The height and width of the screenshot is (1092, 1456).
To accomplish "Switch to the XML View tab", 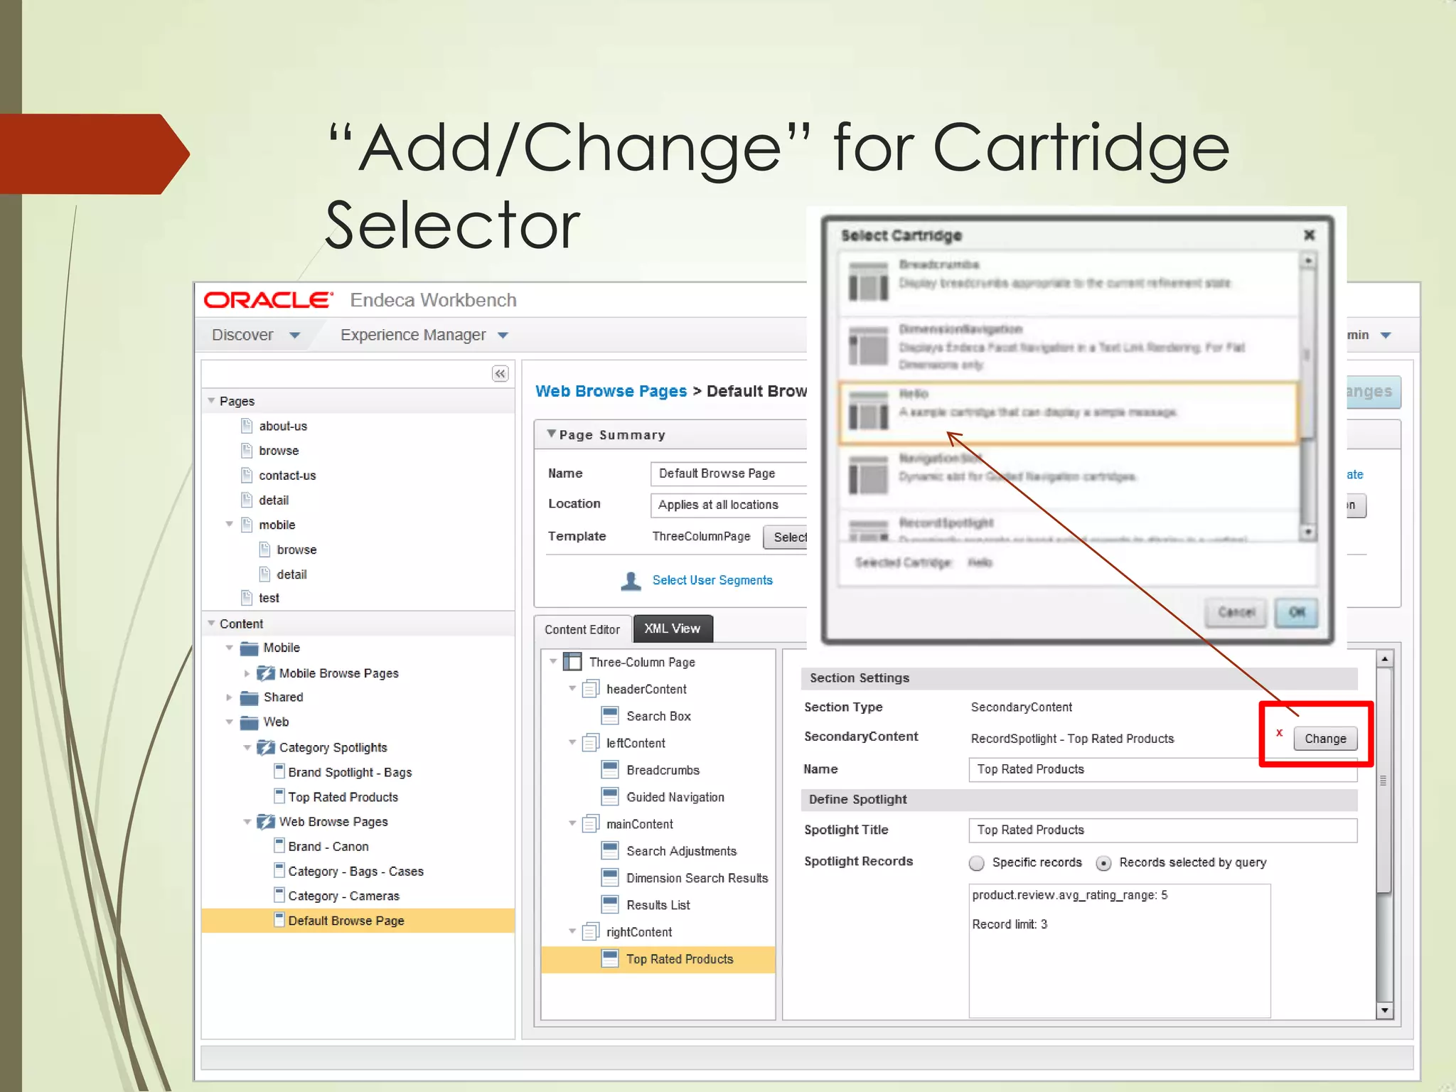I will tap(673, 628).
